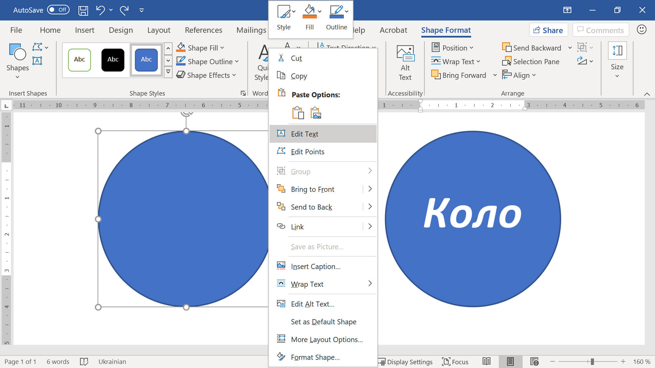Click the Paste as Picture icon

point(316,113)
